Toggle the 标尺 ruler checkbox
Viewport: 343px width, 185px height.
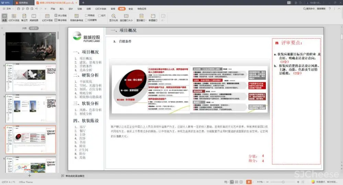coord(99,15)
